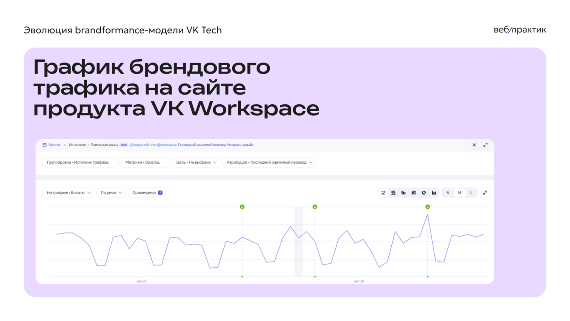The image size is (570, 321).
Task: Click the Не кросс-девайс breadcrumb text
Action: pos(240,145)
